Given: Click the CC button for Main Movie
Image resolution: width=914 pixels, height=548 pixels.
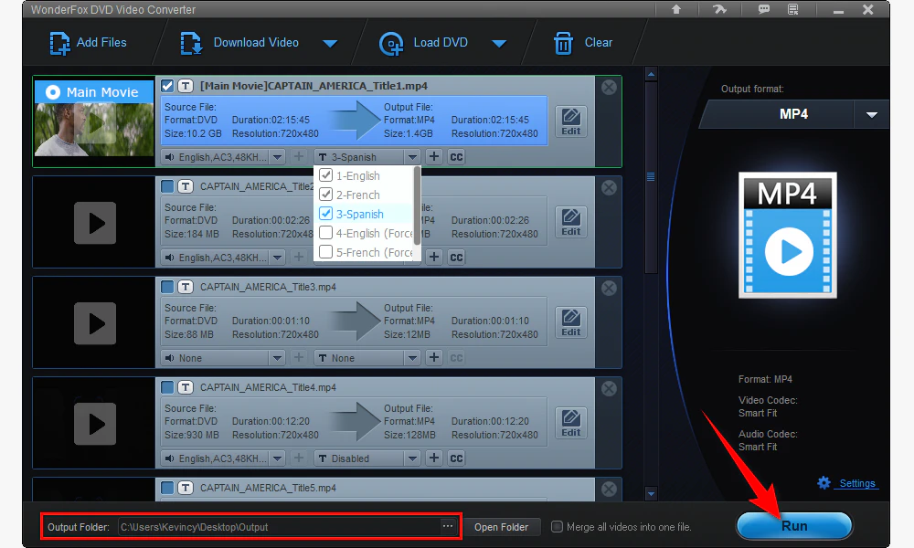Looking at the screenshot, I should click(x=456, y=157).
